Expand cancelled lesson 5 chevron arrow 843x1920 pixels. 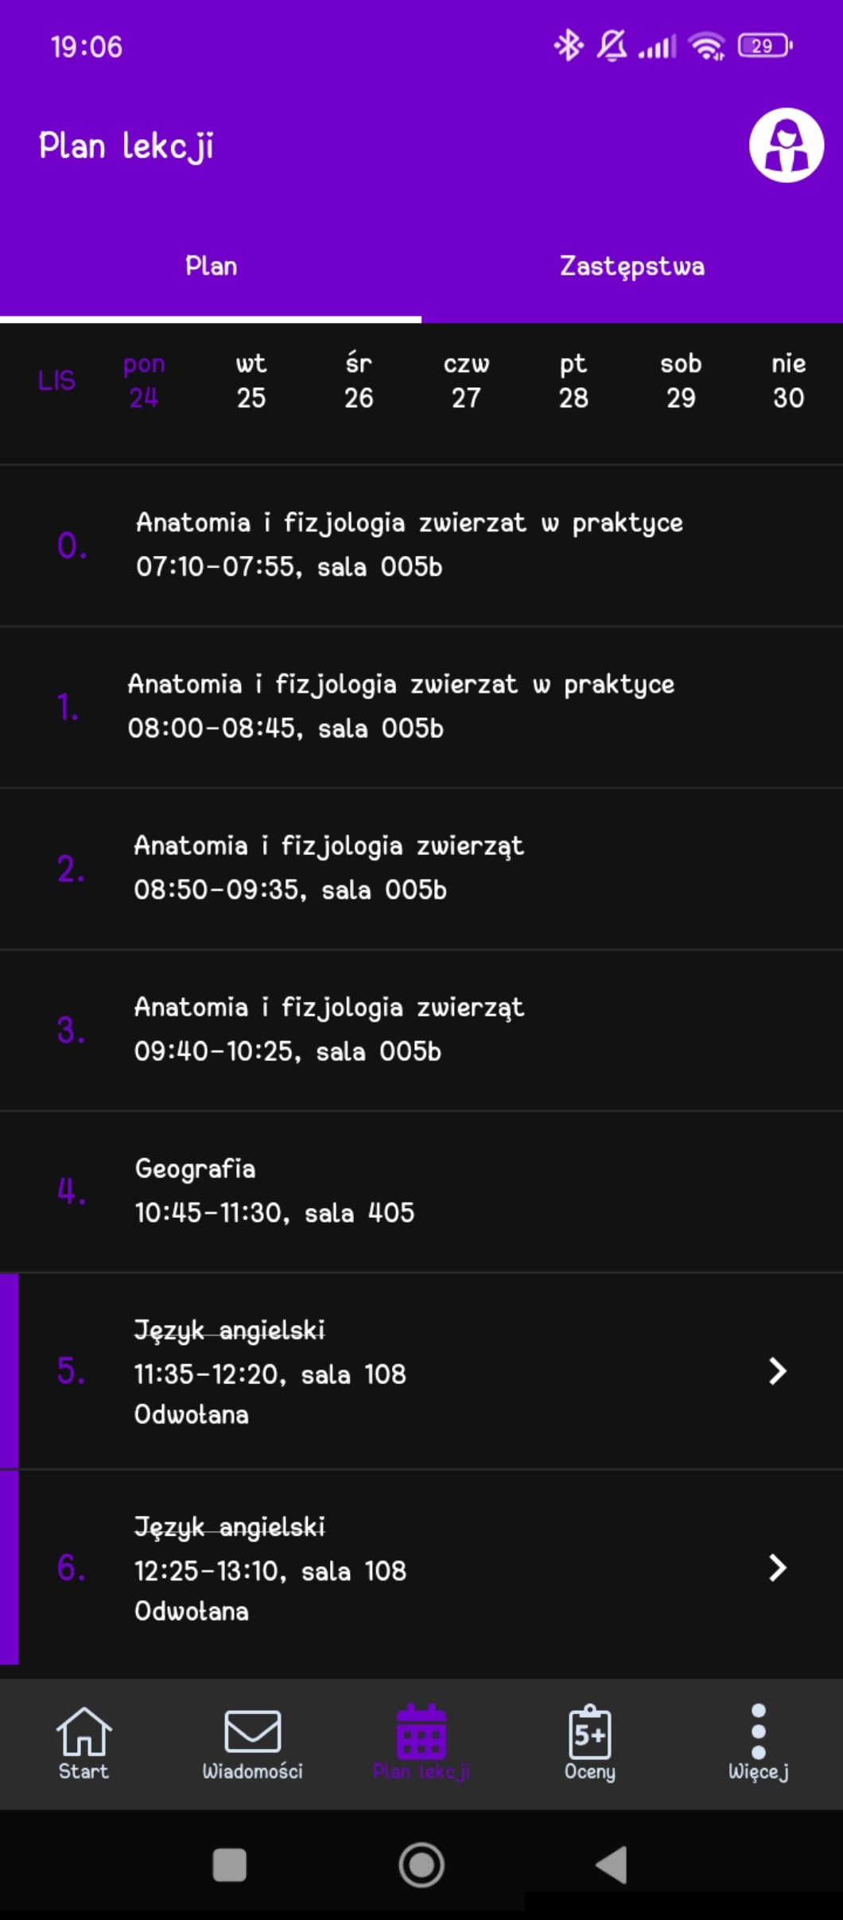[777, 1371]
